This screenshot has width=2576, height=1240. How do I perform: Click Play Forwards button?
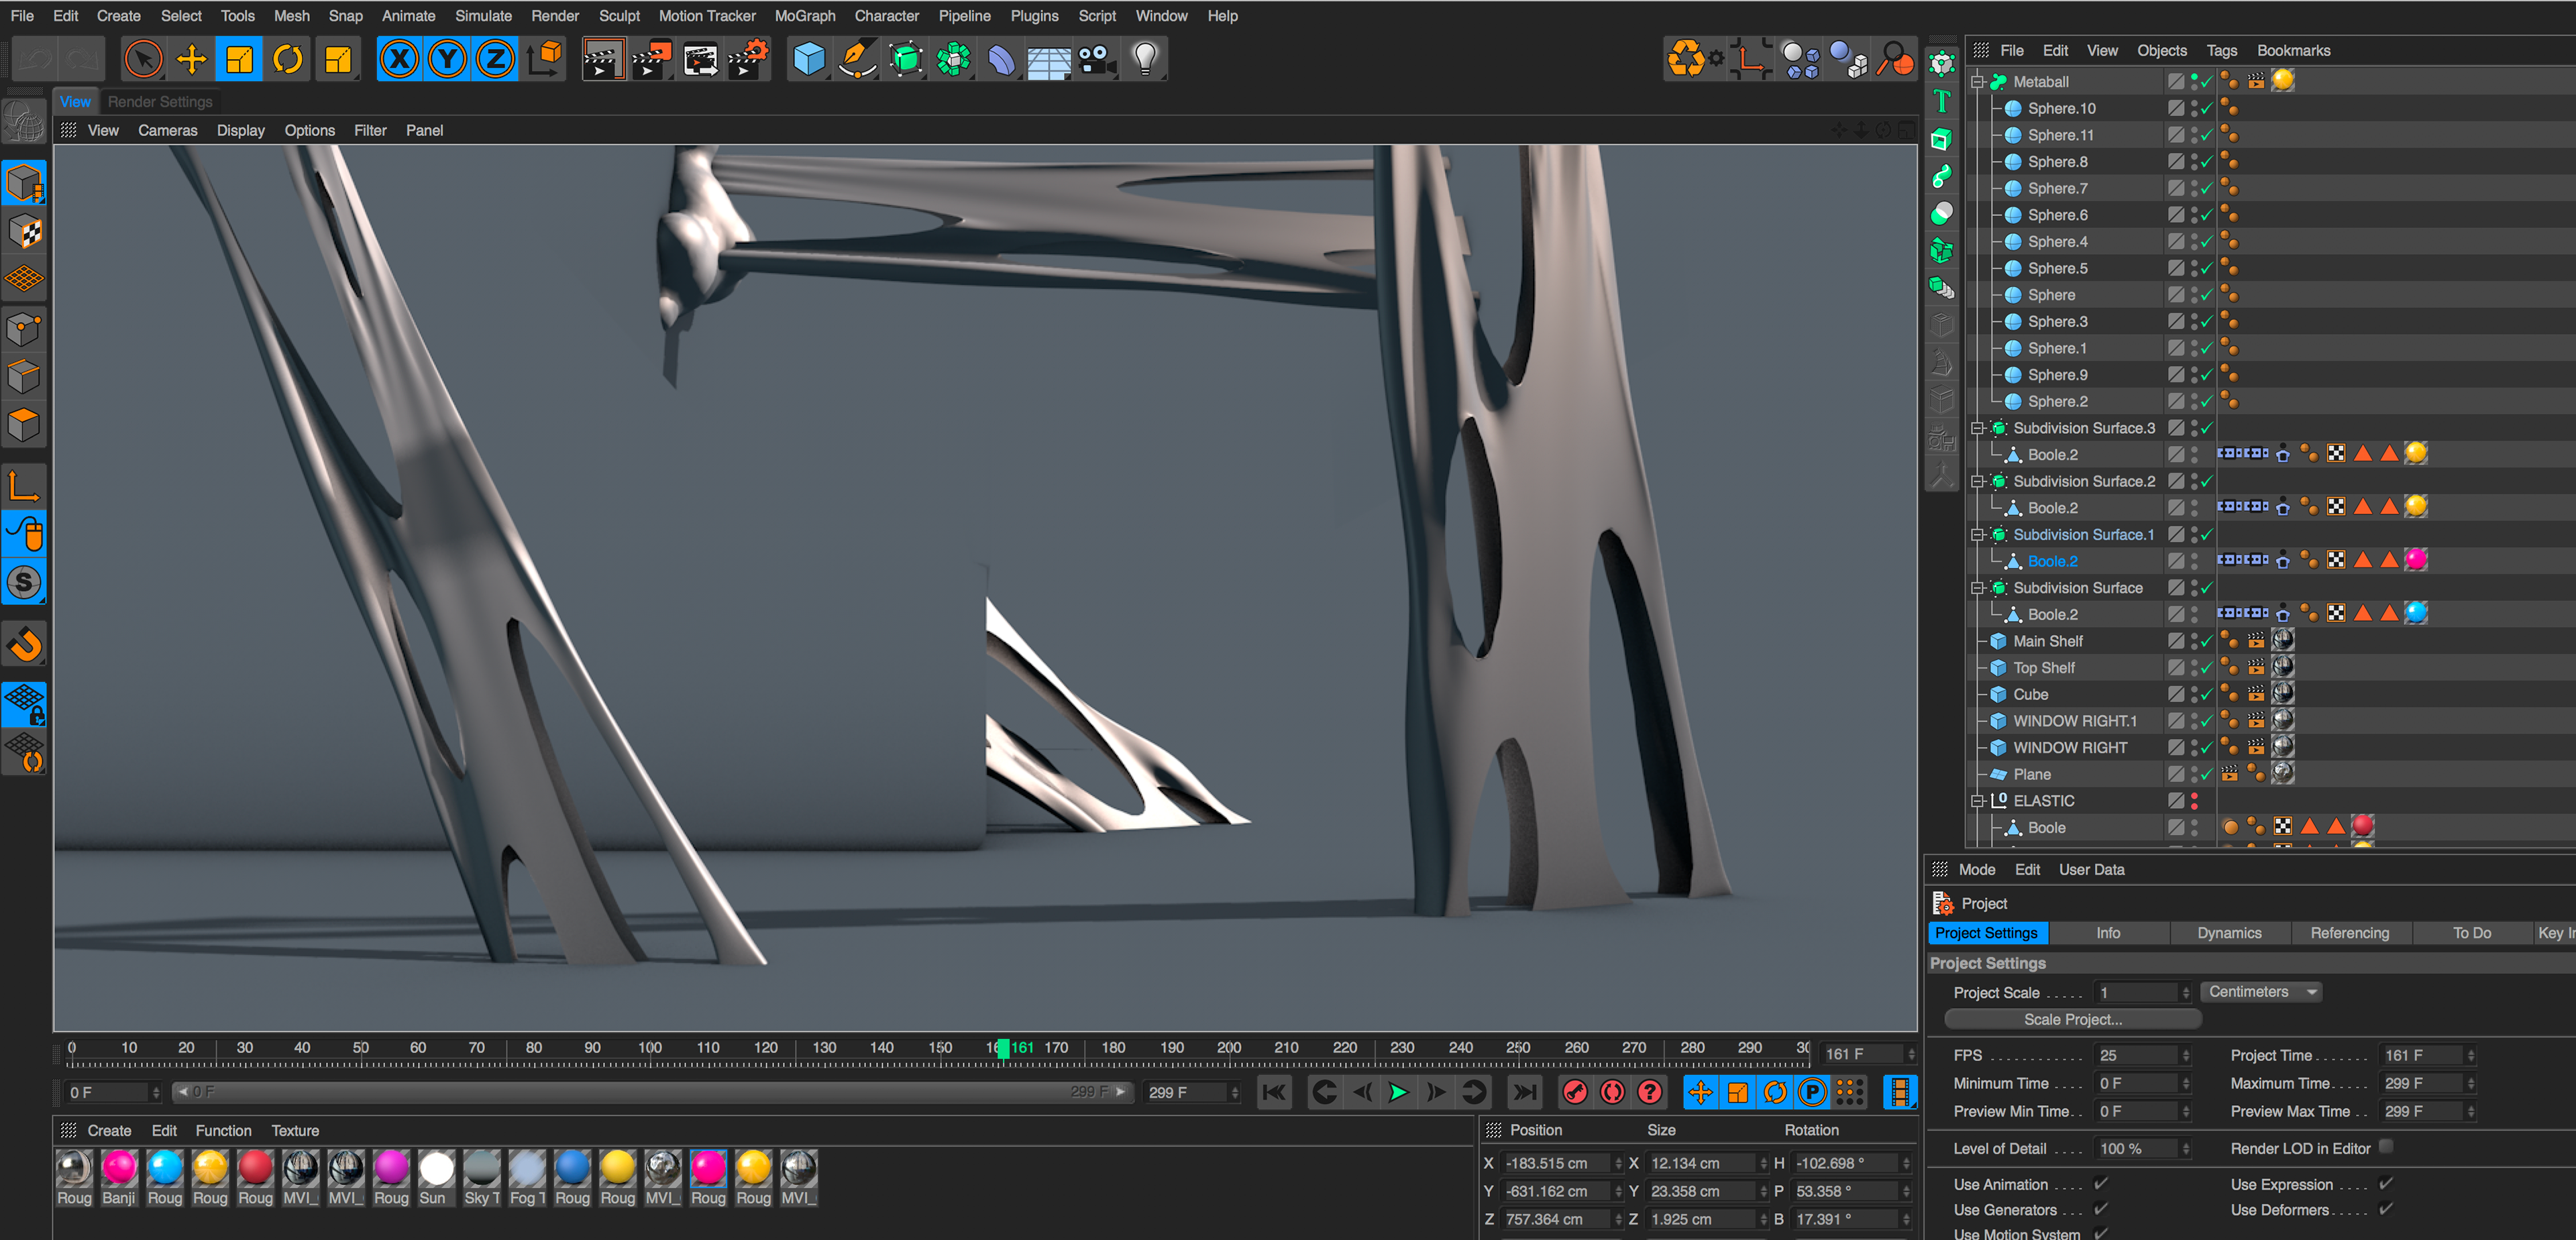[1398, 1092]
